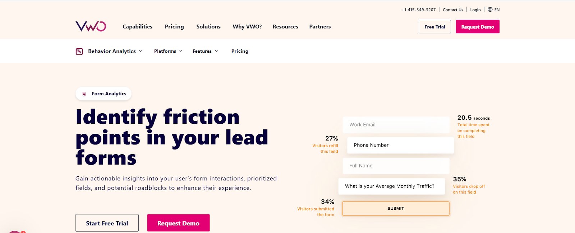
Task: Open the language globe icon
Action: tap(491, 10)
